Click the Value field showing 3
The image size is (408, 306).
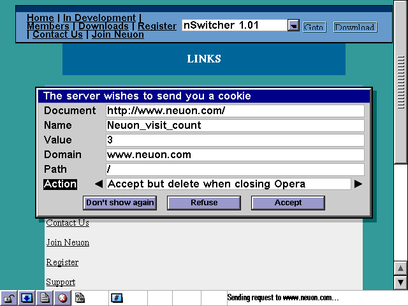pyautogui.click(x=235, y=140)
